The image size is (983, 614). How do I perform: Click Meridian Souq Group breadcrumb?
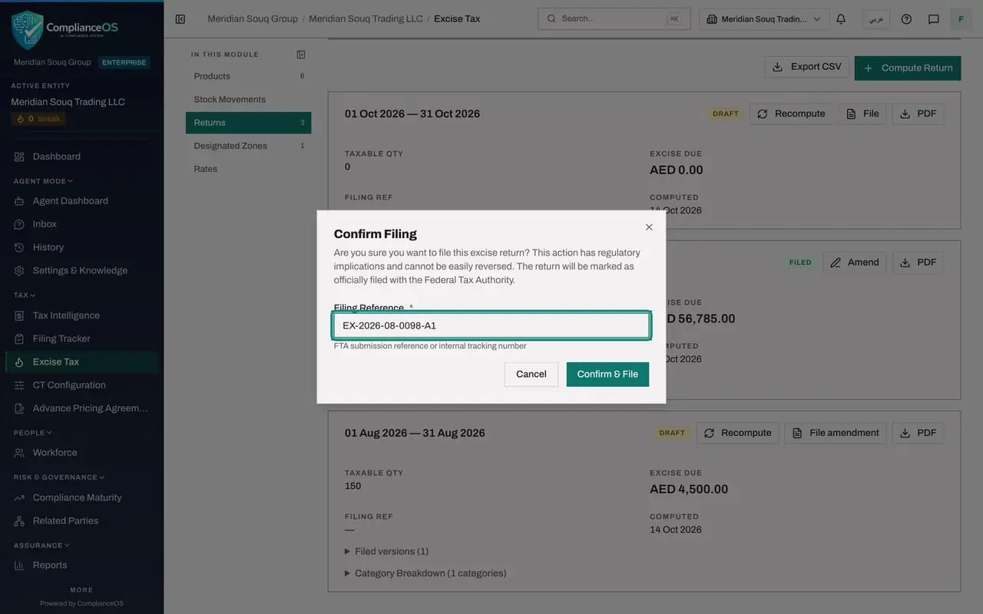point(253,18)
